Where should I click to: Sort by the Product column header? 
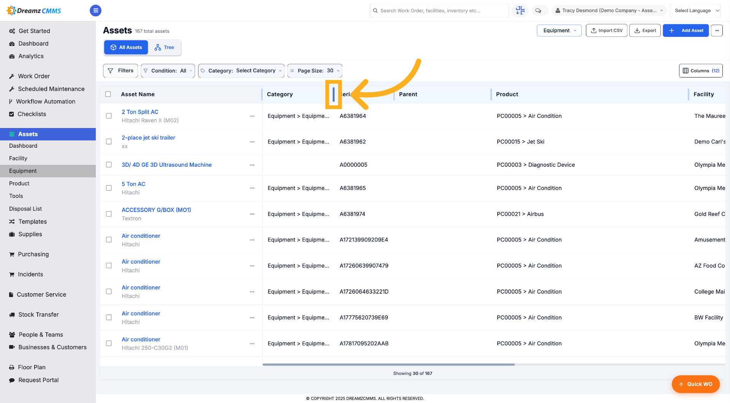pyautogui.click(x=507, y=94)
